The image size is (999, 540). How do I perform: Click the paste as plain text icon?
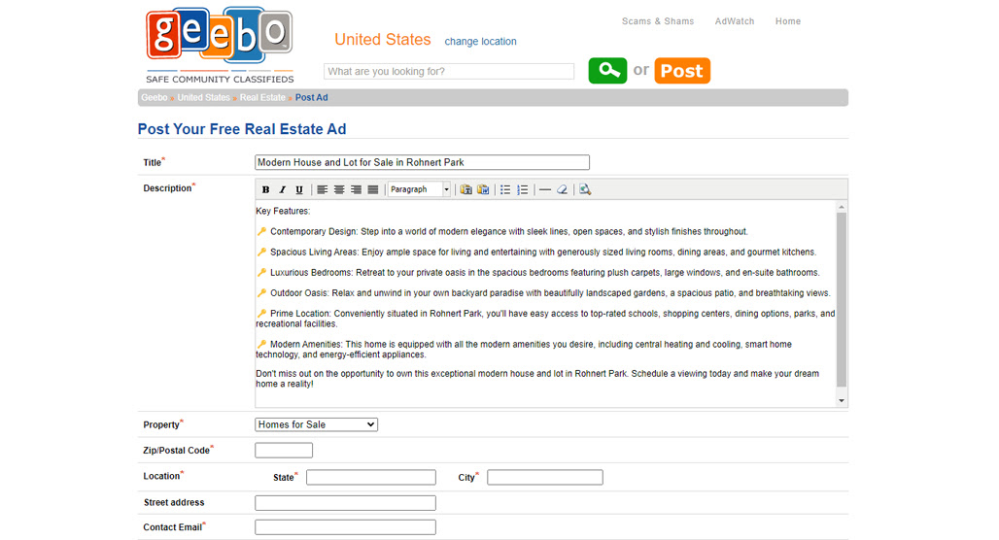point(465,189)
